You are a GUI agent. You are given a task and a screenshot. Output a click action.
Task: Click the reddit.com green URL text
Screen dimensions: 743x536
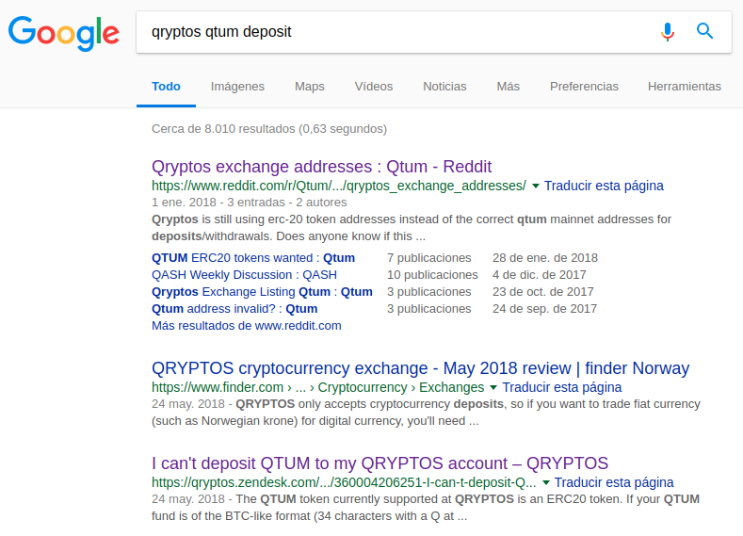click(x=339, y=186)
